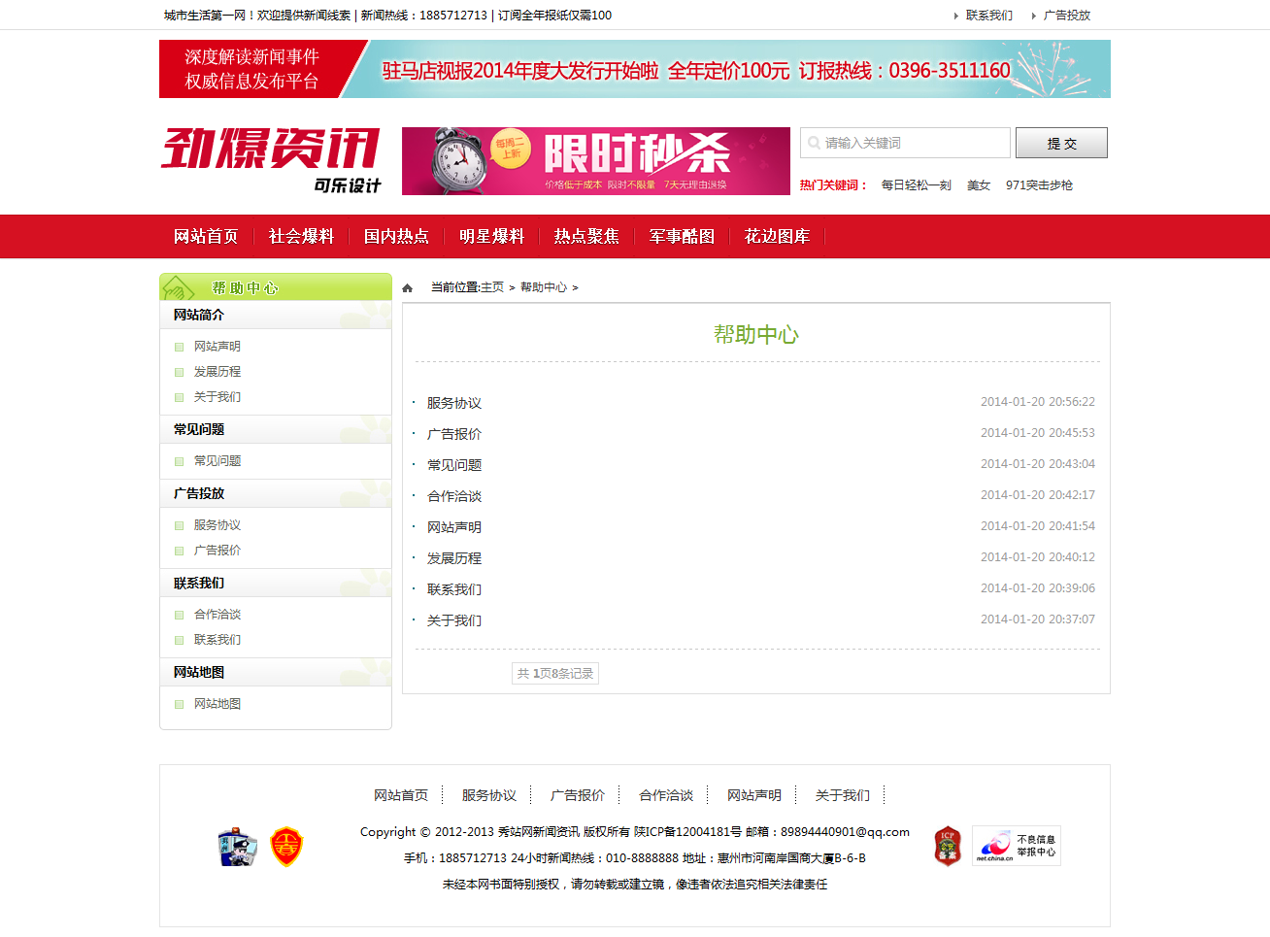Open 社会爆料 in the navigation bar
Image resolution: width=1270 pixels, height=937 pixels.
pos(301,236)
